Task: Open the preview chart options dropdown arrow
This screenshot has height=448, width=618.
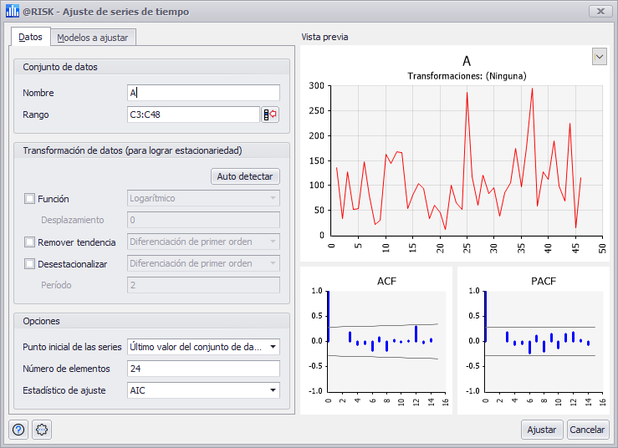Action: pyautogui.click(x=599, y=56)
